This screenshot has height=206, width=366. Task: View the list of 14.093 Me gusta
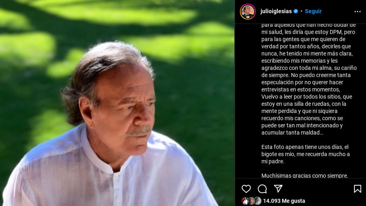(284, 201)
